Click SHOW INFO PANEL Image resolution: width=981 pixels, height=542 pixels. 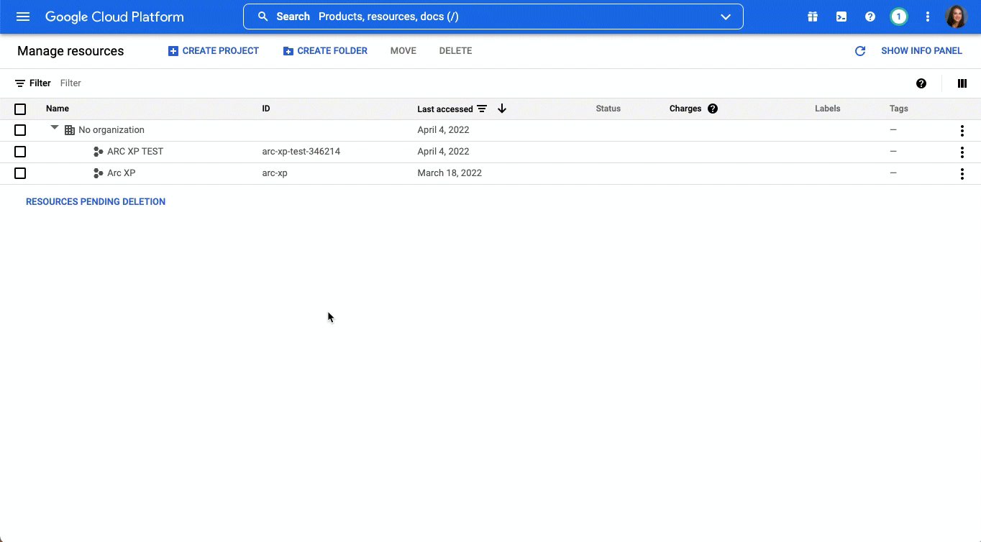coord(921,51)
